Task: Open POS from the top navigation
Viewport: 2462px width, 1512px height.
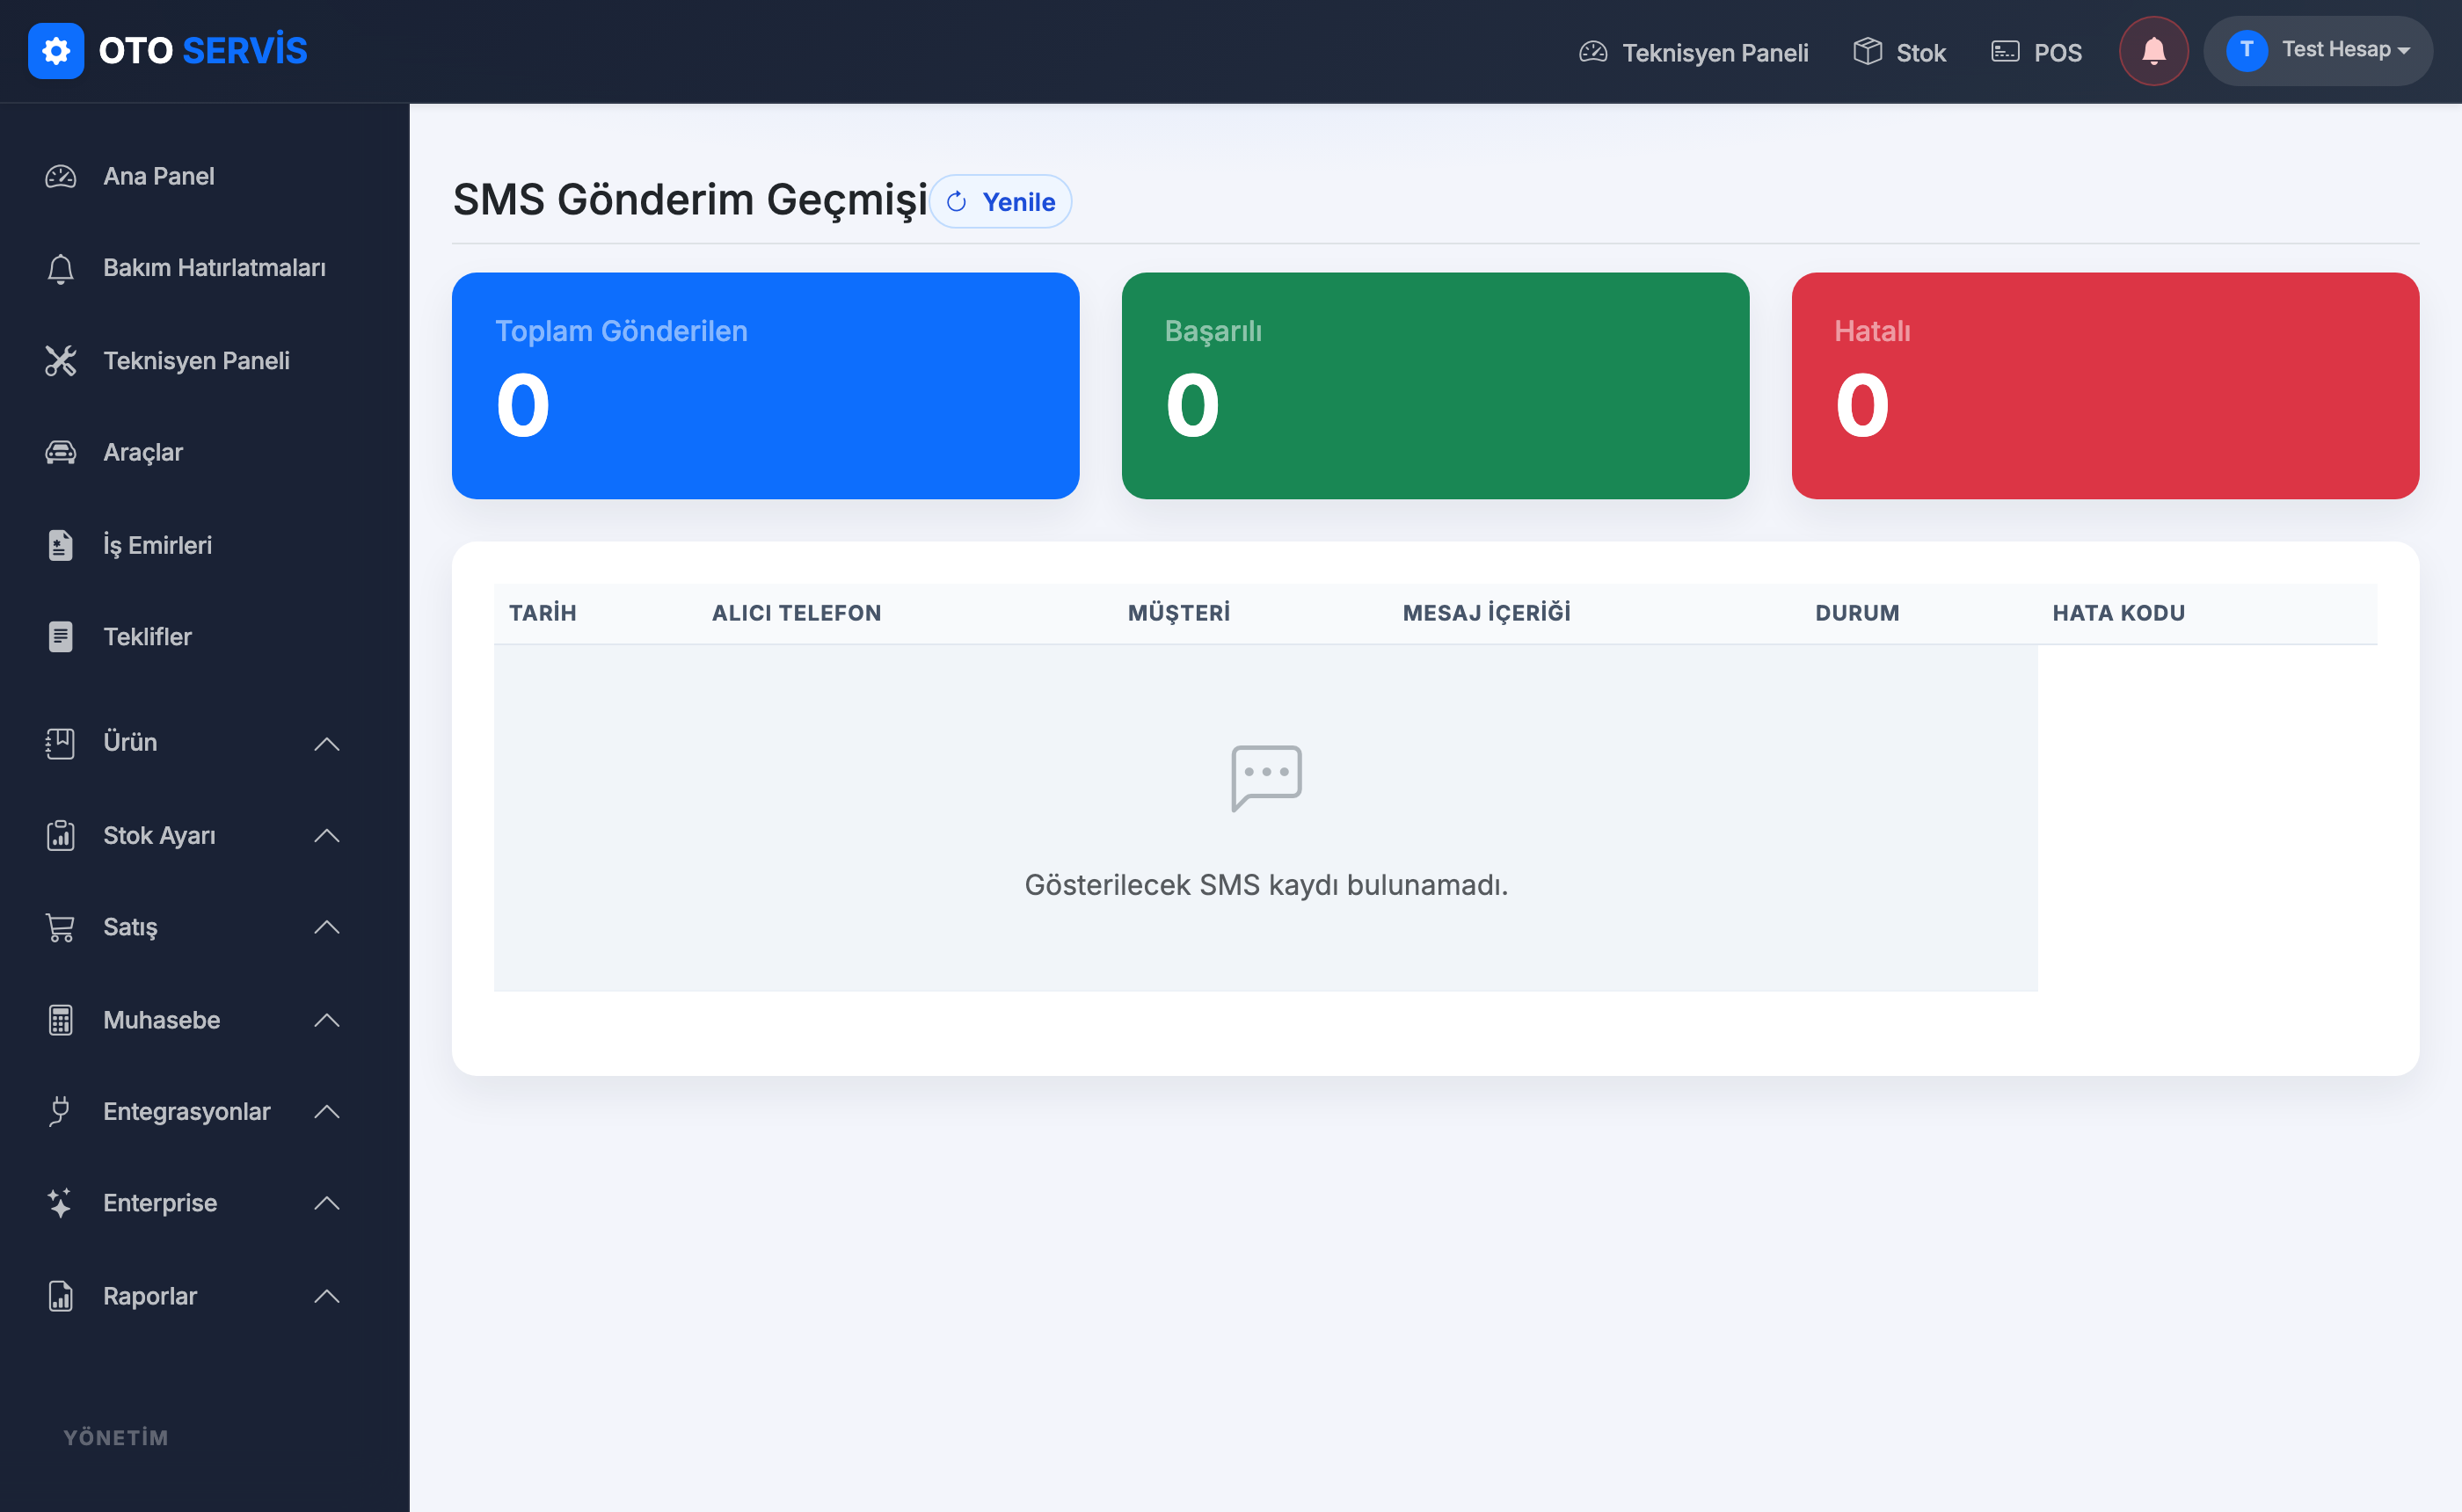Action: [x=2036, y=52]
